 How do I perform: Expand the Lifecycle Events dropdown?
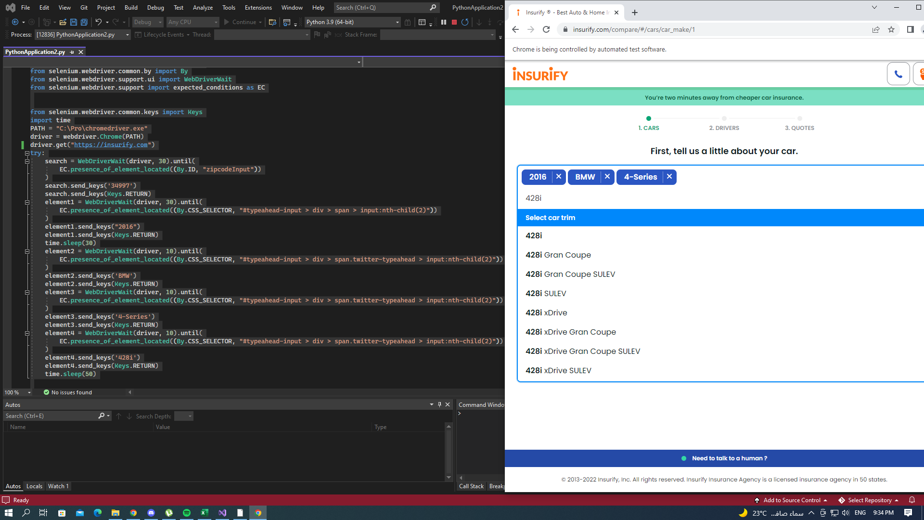(163, 35)
